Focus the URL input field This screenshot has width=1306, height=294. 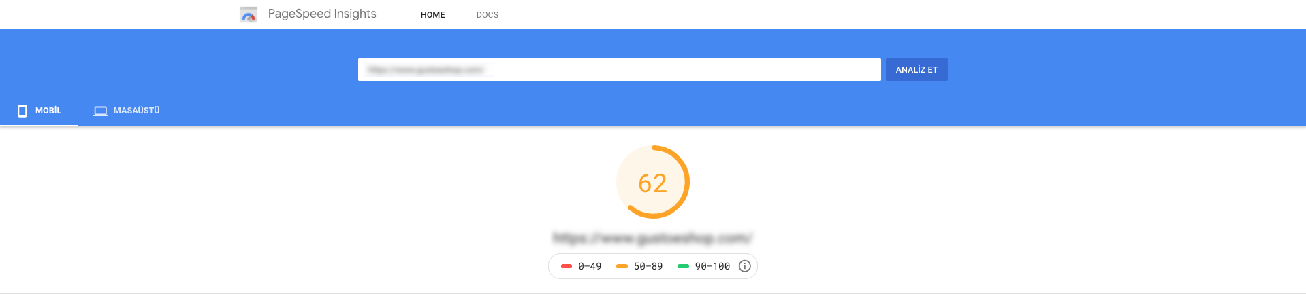pyautogui.click(x=620, y=69)
